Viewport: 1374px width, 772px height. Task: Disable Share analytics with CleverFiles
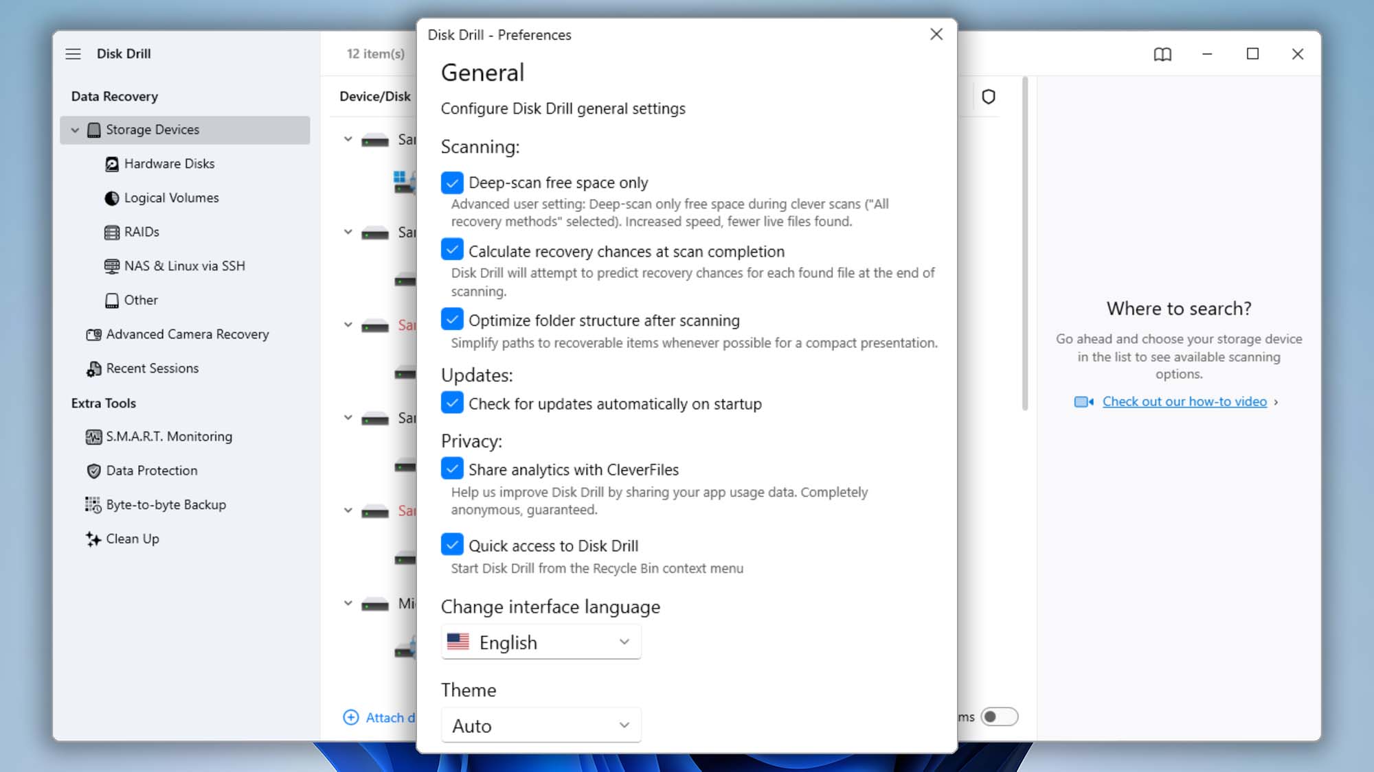(x=452, y=469)
